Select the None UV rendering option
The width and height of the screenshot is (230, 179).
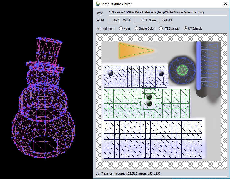coord(121,28)
